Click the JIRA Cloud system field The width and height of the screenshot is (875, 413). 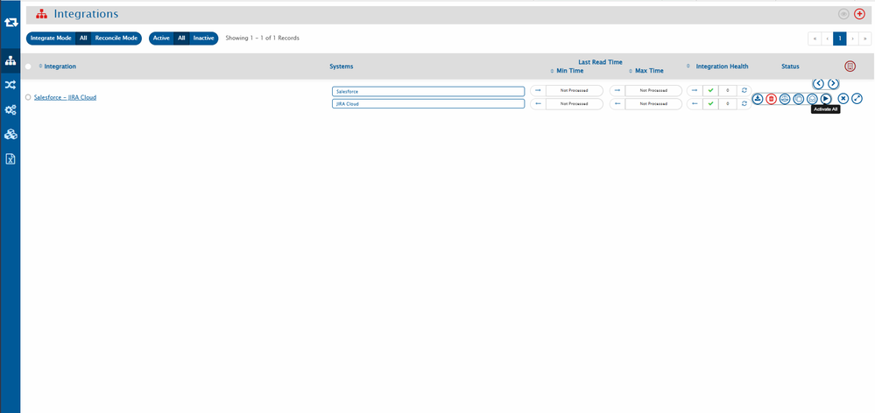click(x=428, y=103)
